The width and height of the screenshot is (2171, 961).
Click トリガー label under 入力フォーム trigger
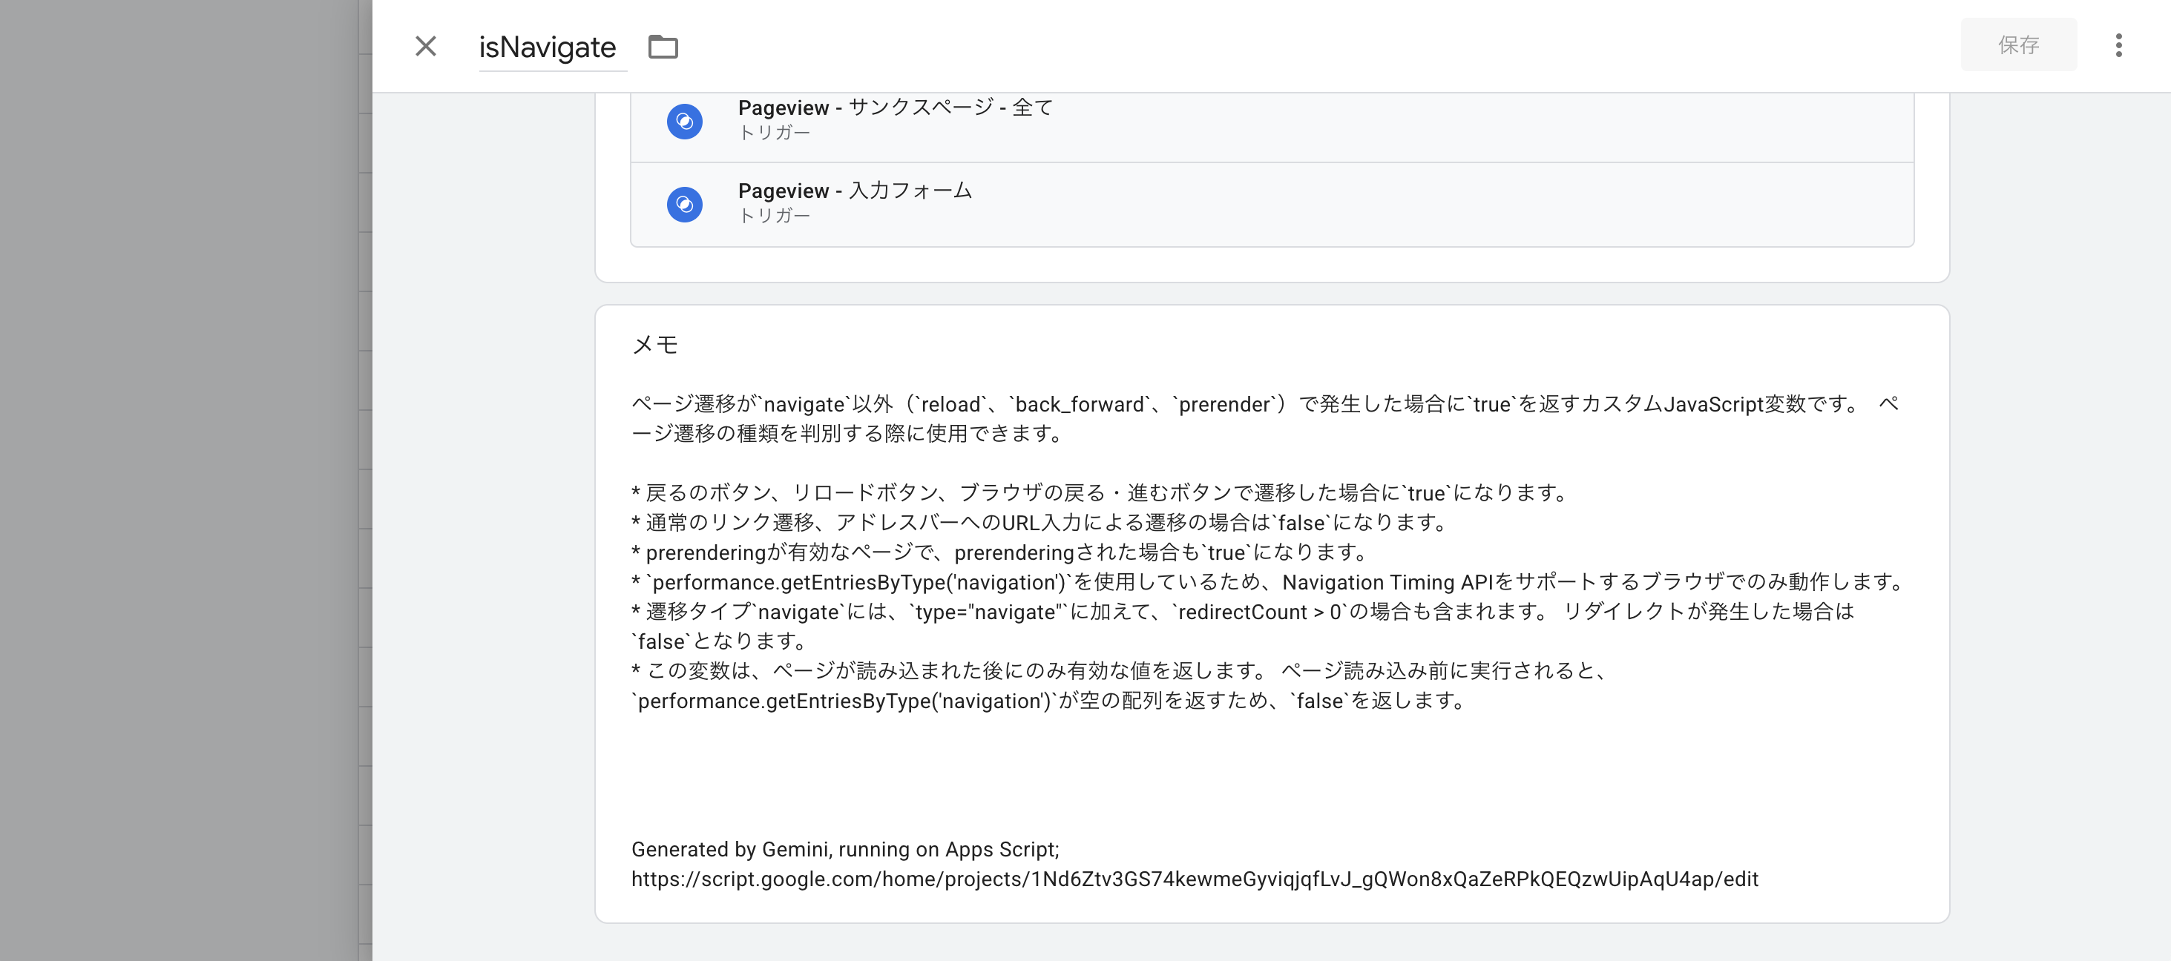coord(774,216)
